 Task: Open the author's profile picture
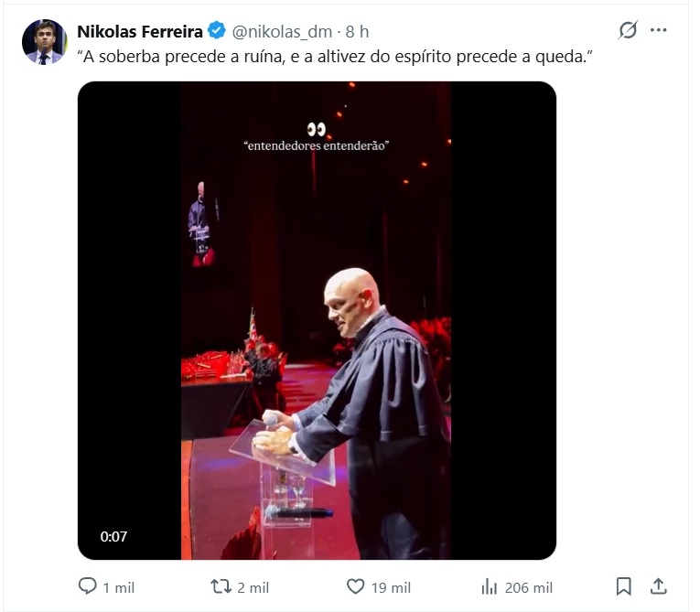(x=44, y=42)
